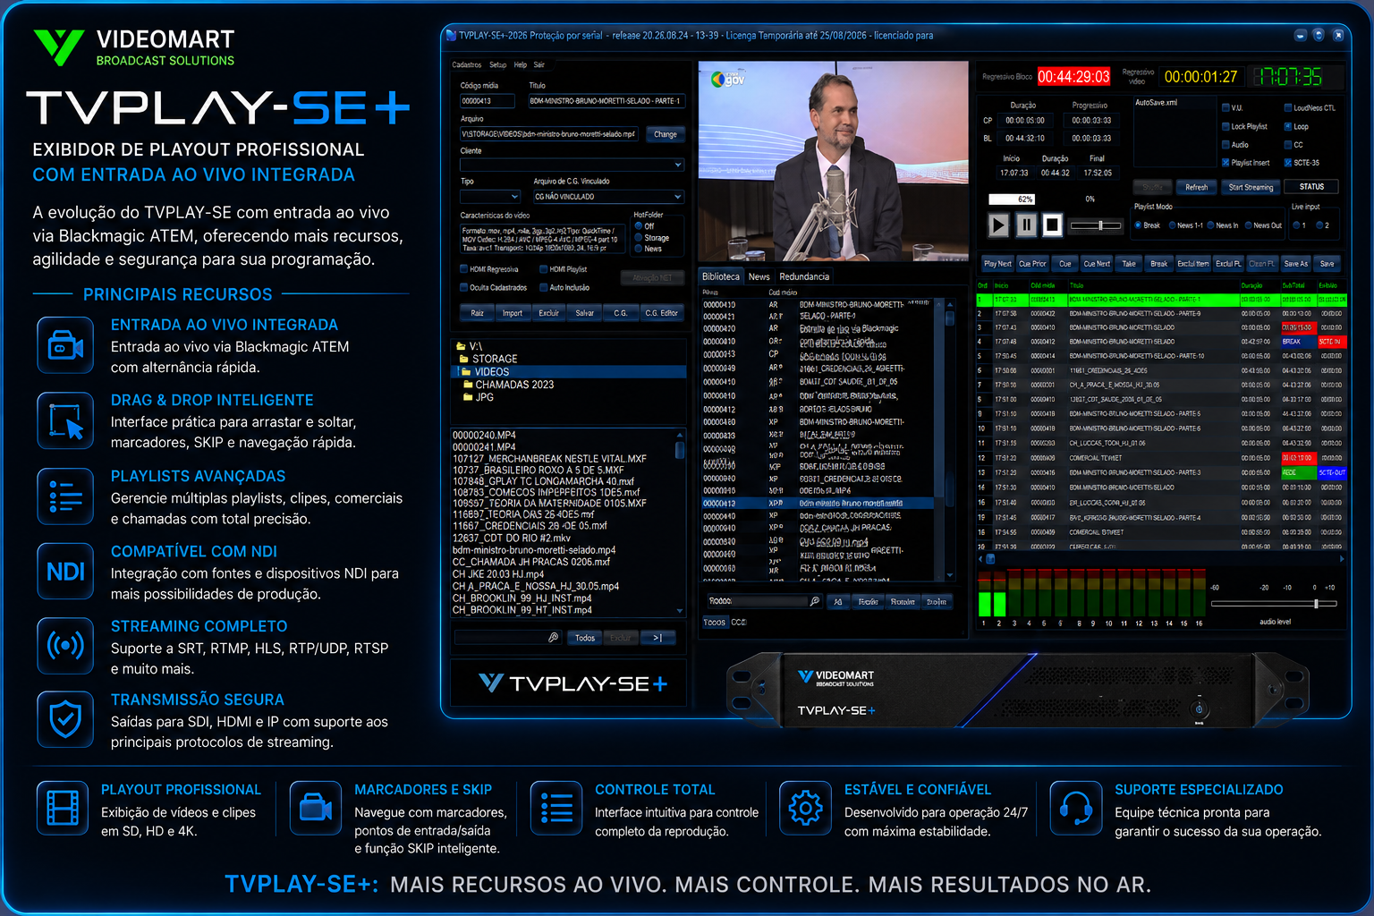Toggle the Lock Playlist checkbox
This screenshot has width=1374, height=916.
coord(1226,126)
